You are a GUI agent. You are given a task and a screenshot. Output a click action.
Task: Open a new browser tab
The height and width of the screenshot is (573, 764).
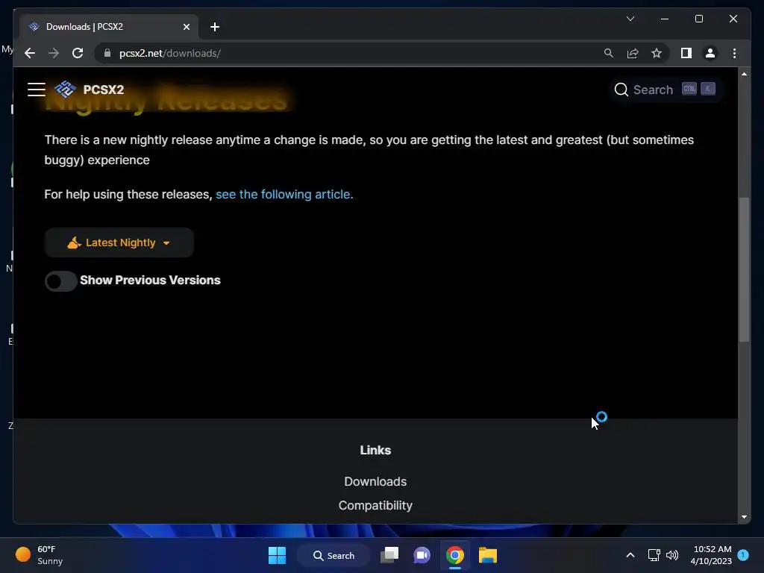[215, 27]
